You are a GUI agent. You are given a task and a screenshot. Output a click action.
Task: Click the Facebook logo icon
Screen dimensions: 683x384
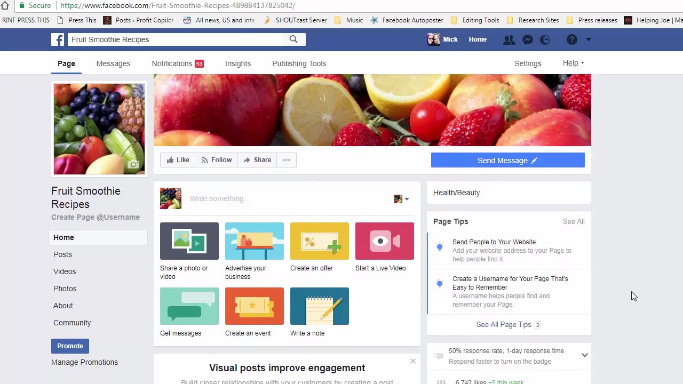point(58,39)
